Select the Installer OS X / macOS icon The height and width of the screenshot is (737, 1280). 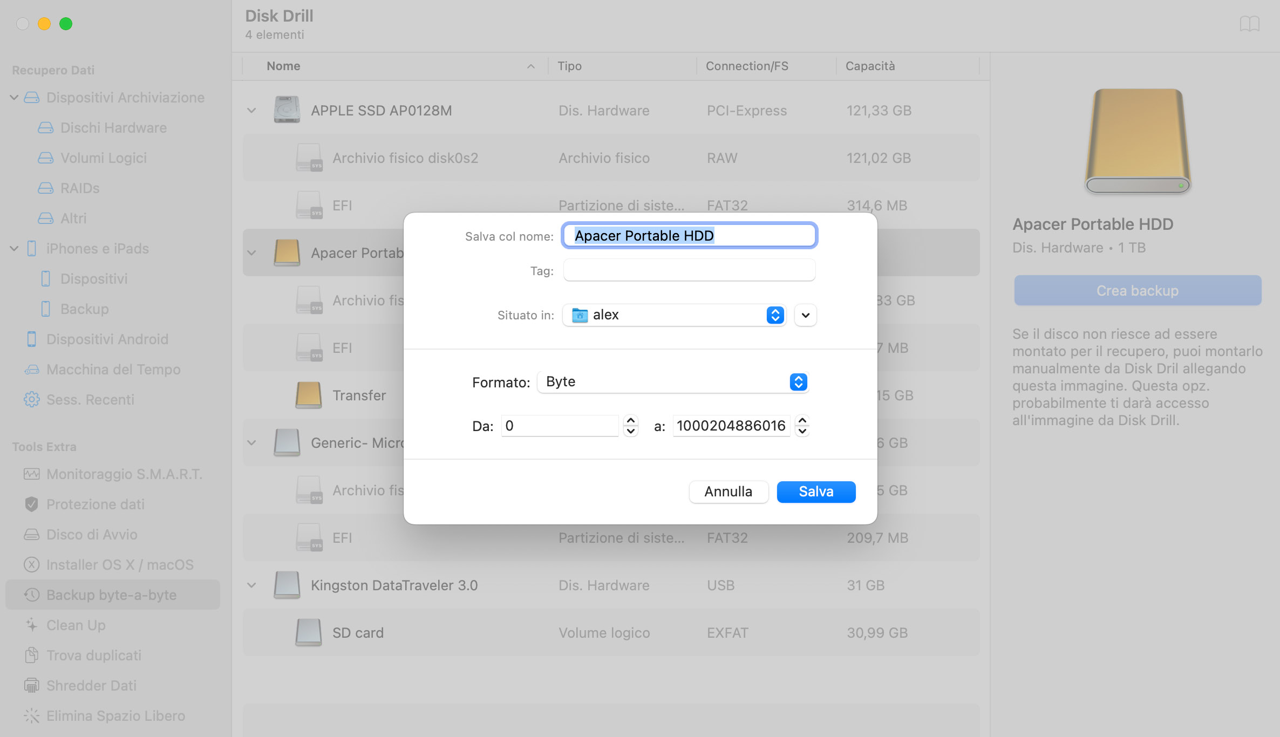pyautogui.click(x=31, y=564)
